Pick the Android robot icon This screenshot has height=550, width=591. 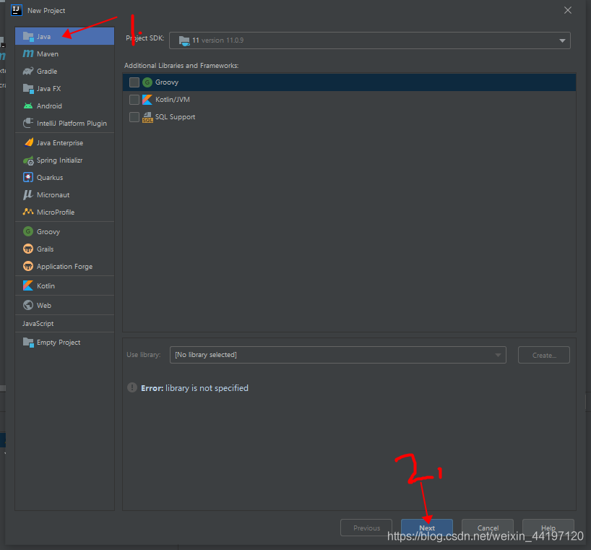pos(28,106)
